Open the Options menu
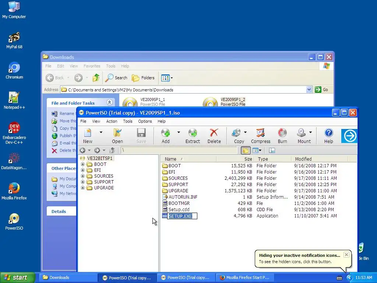 [x=145, y=121]
